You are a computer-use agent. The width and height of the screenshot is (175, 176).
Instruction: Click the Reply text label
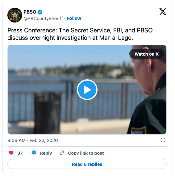[x=46, y=153]
